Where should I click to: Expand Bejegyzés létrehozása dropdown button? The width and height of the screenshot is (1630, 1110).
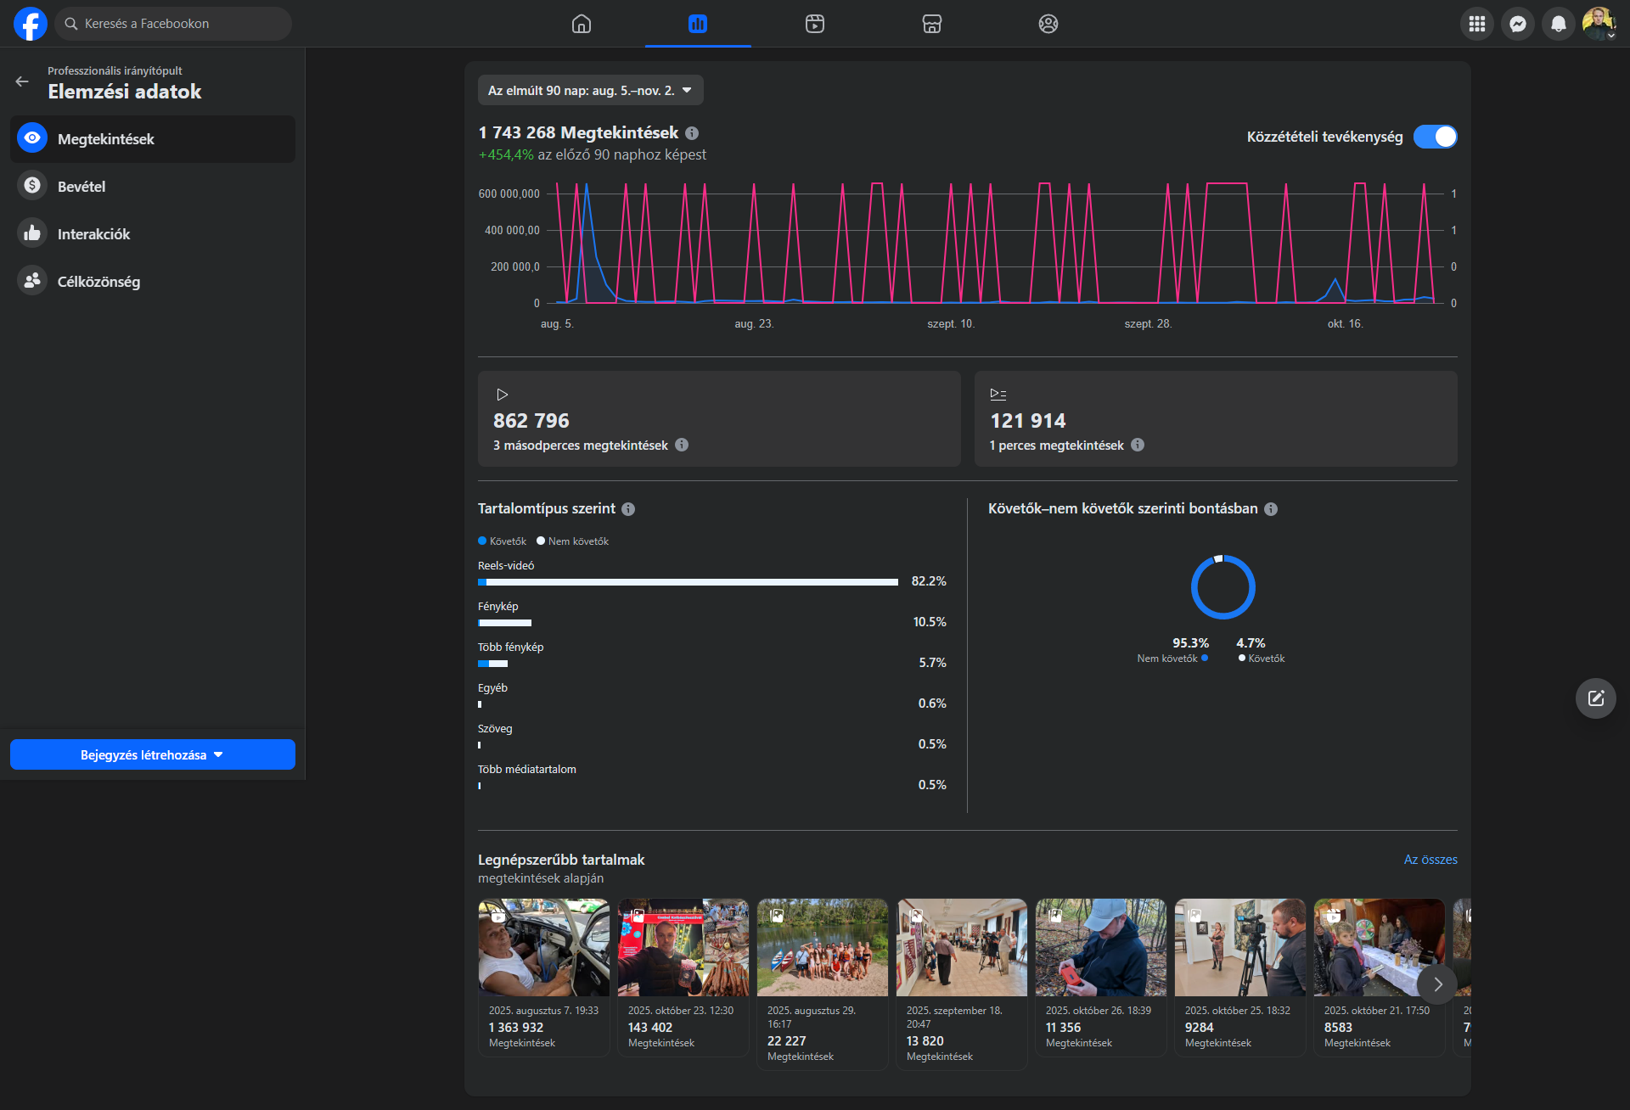tap(153, 754)
